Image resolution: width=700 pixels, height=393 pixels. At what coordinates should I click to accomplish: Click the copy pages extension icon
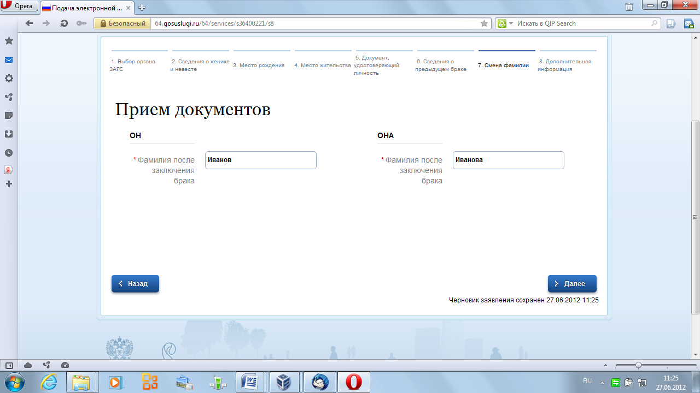click(x=671, y=23)
